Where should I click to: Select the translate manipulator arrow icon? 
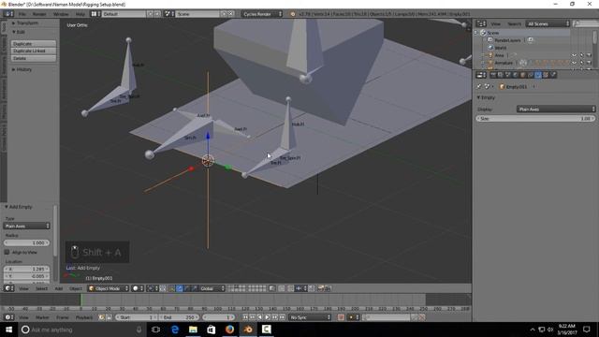point(180,288)
